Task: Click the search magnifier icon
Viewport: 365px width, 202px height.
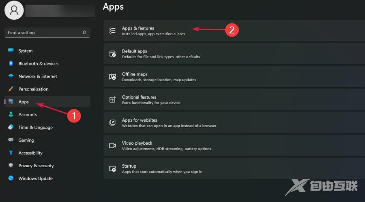Action: pos(84,32)
